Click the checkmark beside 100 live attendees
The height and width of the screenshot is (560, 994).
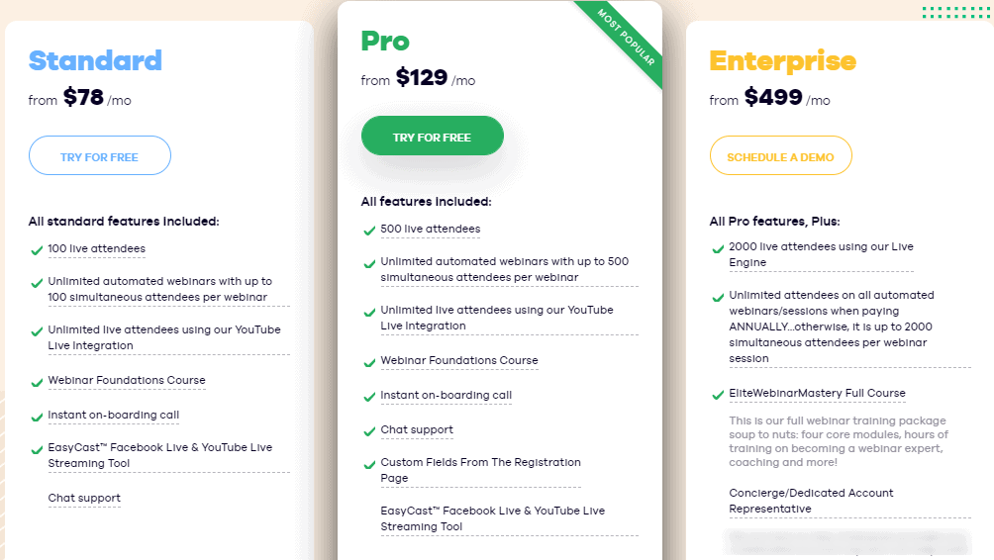(x=37, y=250)
